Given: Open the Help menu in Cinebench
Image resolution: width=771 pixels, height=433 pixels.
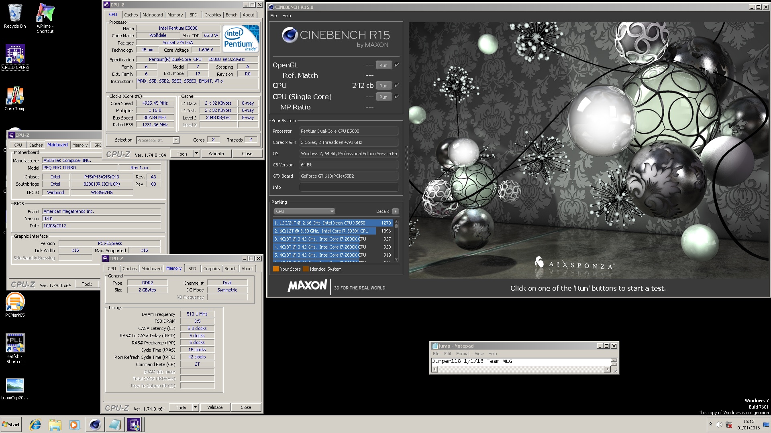Looking at the screenshot, I should point(286,16).
